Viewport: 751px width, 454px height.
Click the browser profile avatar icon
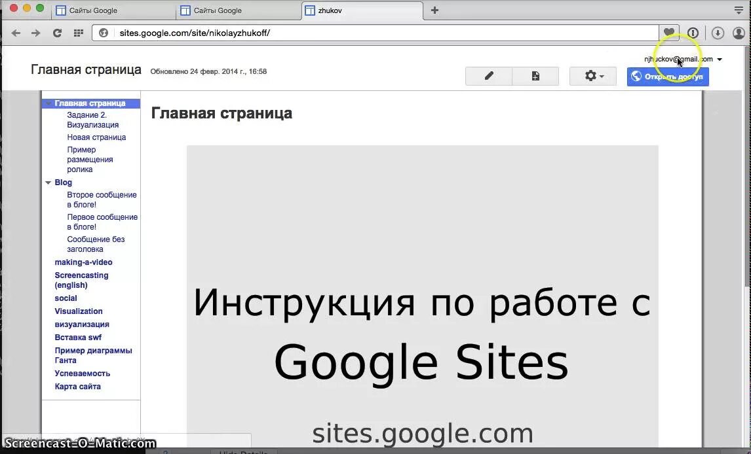739,33
